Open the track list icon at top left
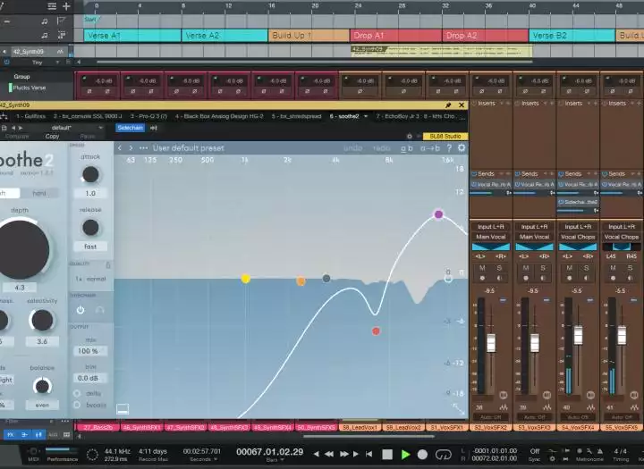Viewport: 644px width, 469px height. coord(52,6)
